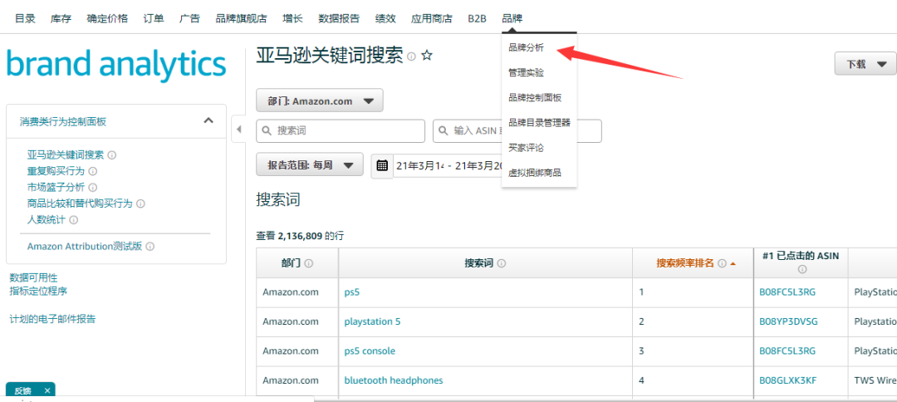Collapse the side panel with left arrow handle

click(x=239, y=130)
